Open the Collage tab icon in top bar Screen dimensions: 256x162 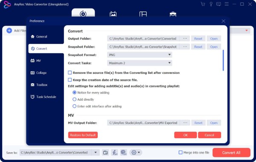coord(143,14)
